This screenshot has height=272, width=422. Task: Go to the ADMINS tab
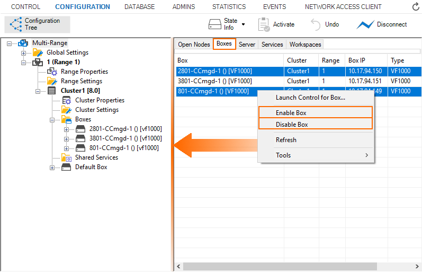tap(184, 7)
